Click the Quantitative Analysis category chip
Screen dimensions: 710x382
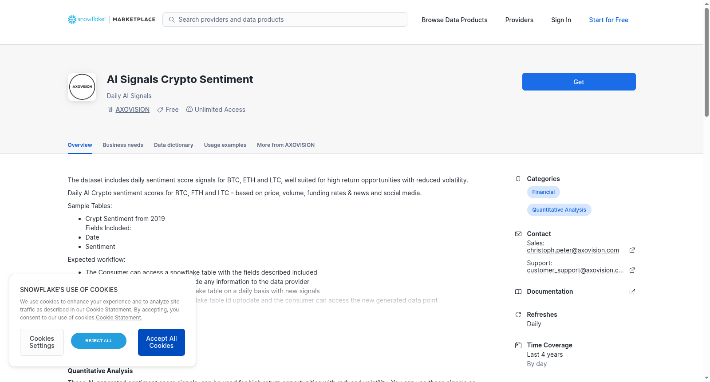click(x=559, y=210)
